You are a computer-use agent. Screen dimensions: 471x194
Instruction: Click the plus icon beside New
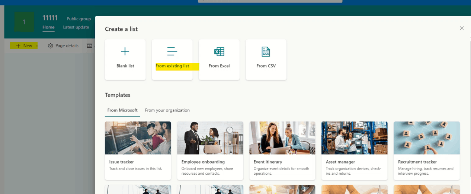click(18, 46)
